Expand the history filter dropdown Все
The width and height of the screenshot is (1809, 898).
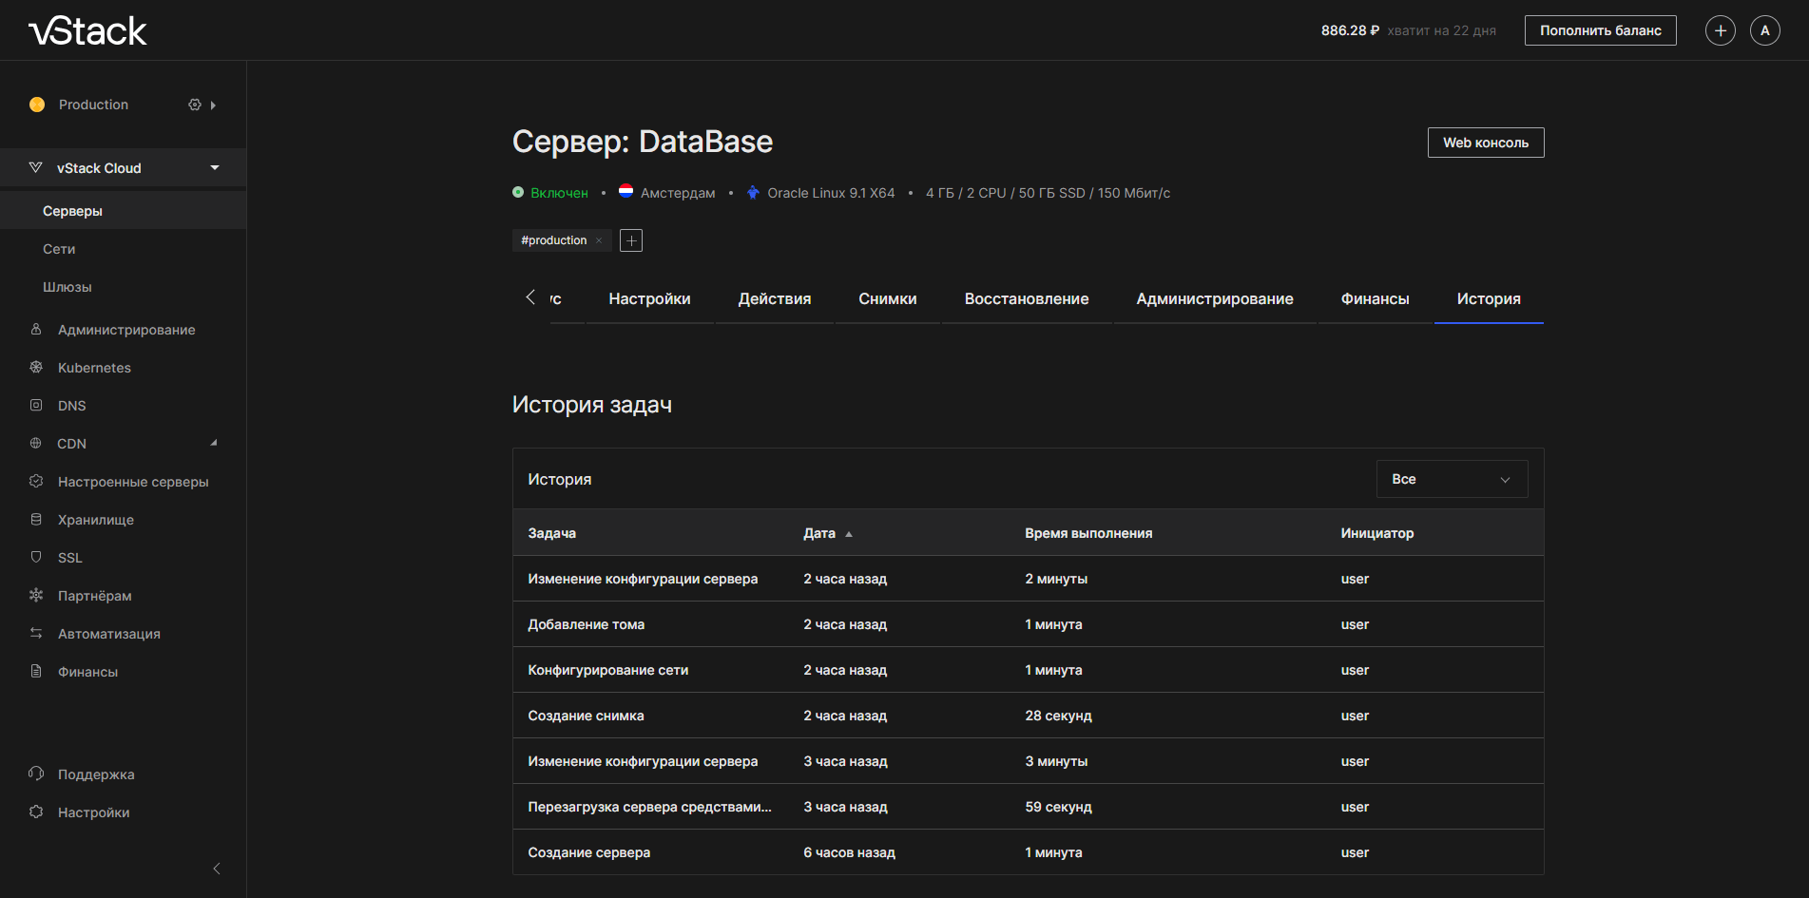[x=1451, y=479]
